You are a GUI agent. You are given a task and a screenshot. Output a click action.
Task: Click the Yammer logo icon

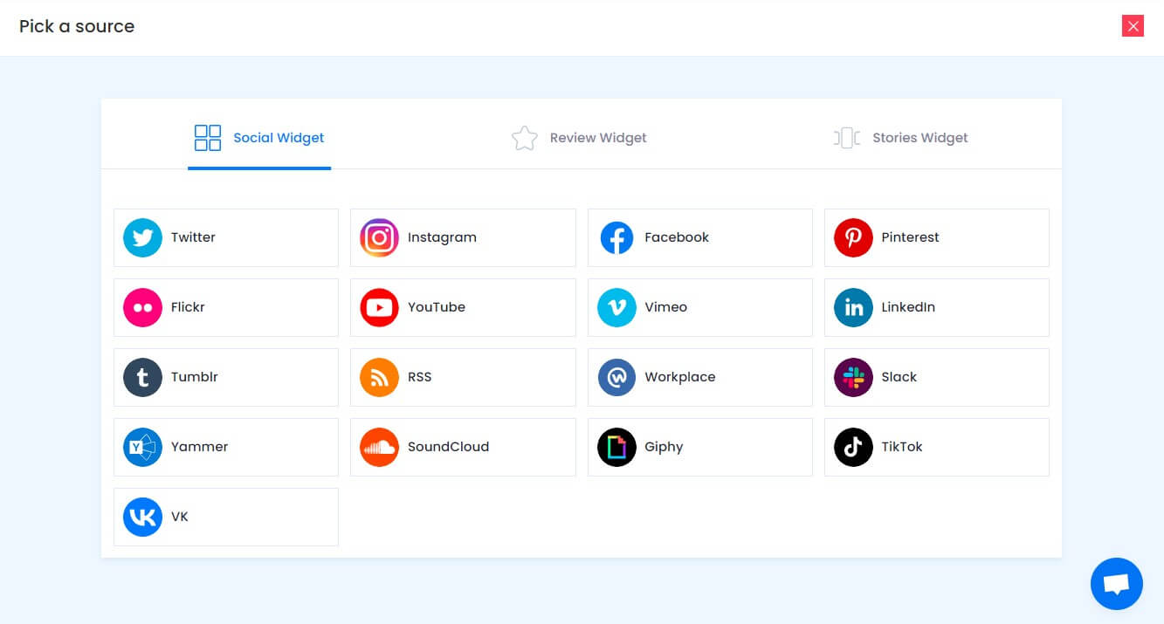[x=142, y=447]
